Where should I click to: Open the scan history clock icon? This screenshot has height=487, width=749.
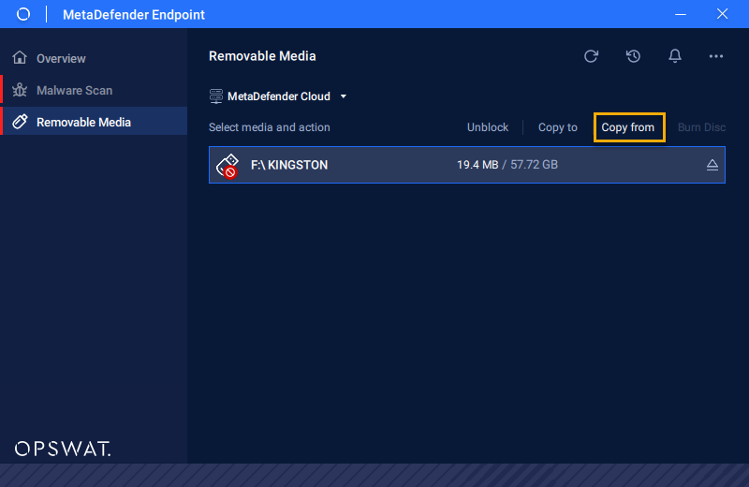(633, 56)
